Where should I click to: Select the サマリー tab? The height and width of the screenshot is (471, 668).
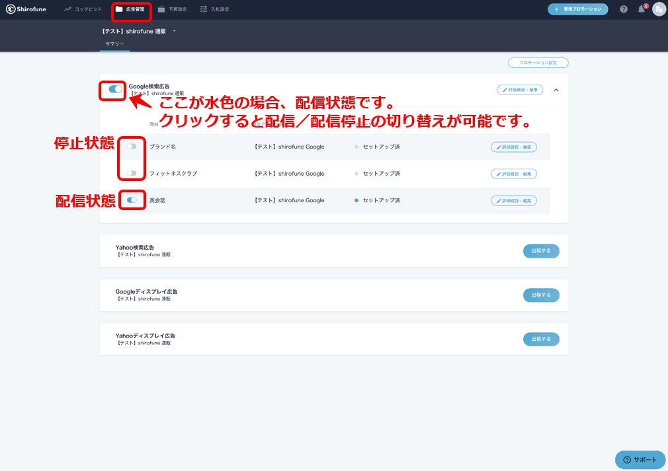pos(115,44)
